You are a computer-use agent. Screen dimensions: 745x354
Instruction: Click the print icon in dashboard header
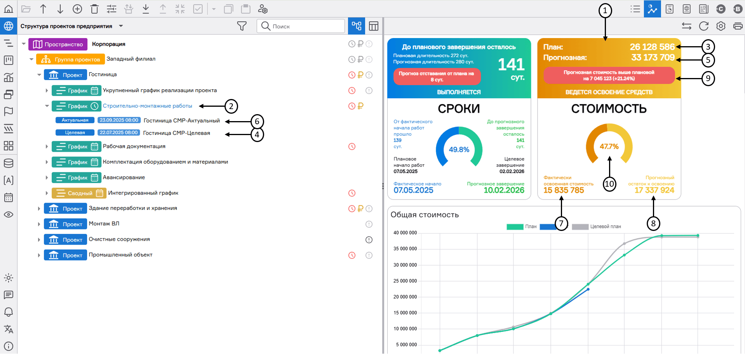pos(737,26)
